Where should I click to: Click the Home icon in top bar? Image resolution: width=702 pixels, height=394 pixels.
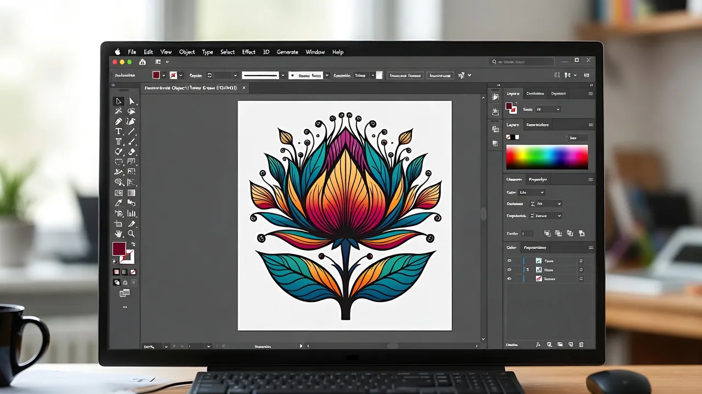[143, 62]
